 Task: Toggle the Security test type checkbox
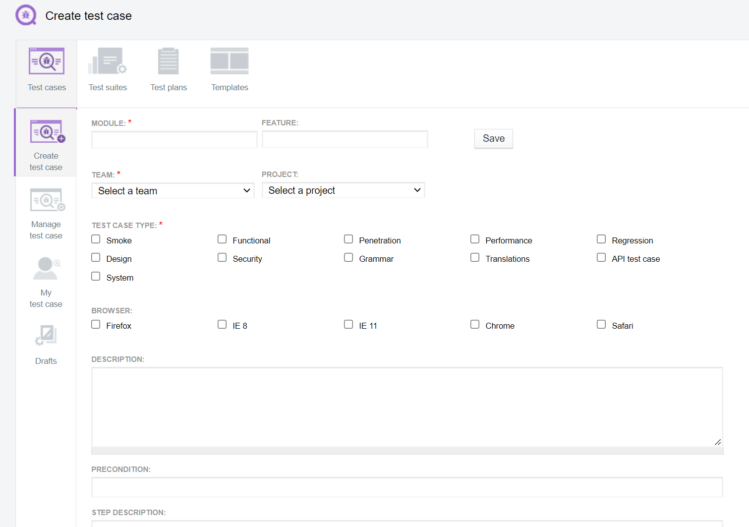pos(222,258)
